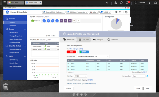Screen dimensions: 159x97
Task: Click the Storage Pool pie chart
Action: pyautogui.click(x=116, y=24)
